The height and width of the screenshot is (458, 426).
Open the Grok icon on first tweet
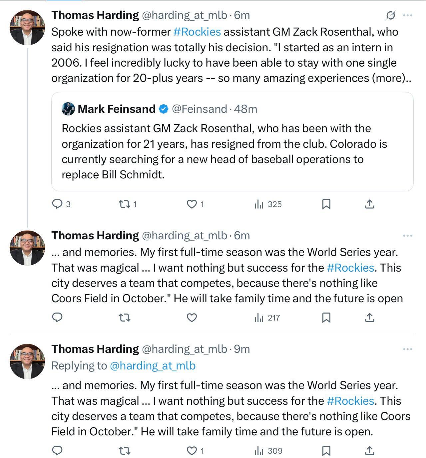tap(390, 15)
